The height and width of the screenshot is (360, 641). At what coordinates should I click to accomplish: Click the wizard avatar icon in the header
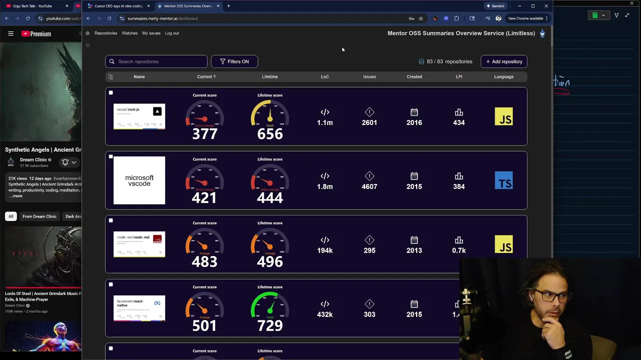point(542,33)
